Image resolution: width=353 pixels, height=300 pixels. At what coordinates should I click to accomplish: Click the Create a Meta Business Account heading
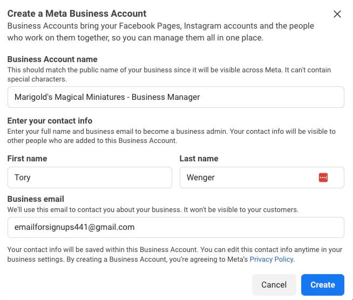tap(77, 13)
